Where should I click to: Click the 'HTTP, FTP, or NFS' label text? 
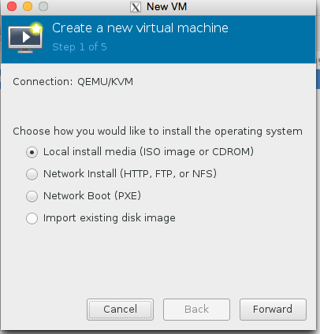[169, 174]
